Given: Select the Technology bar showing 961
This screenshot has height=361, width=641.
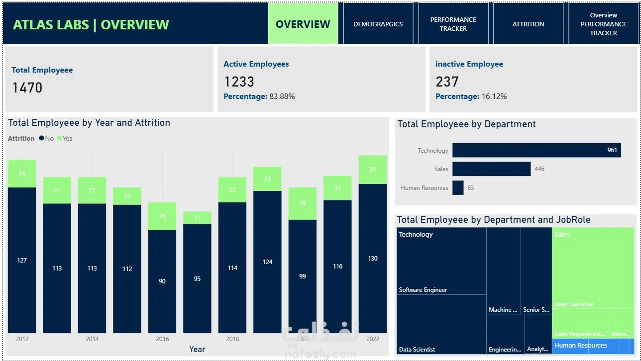Looking at the screenshot, I should coord(536,150).
